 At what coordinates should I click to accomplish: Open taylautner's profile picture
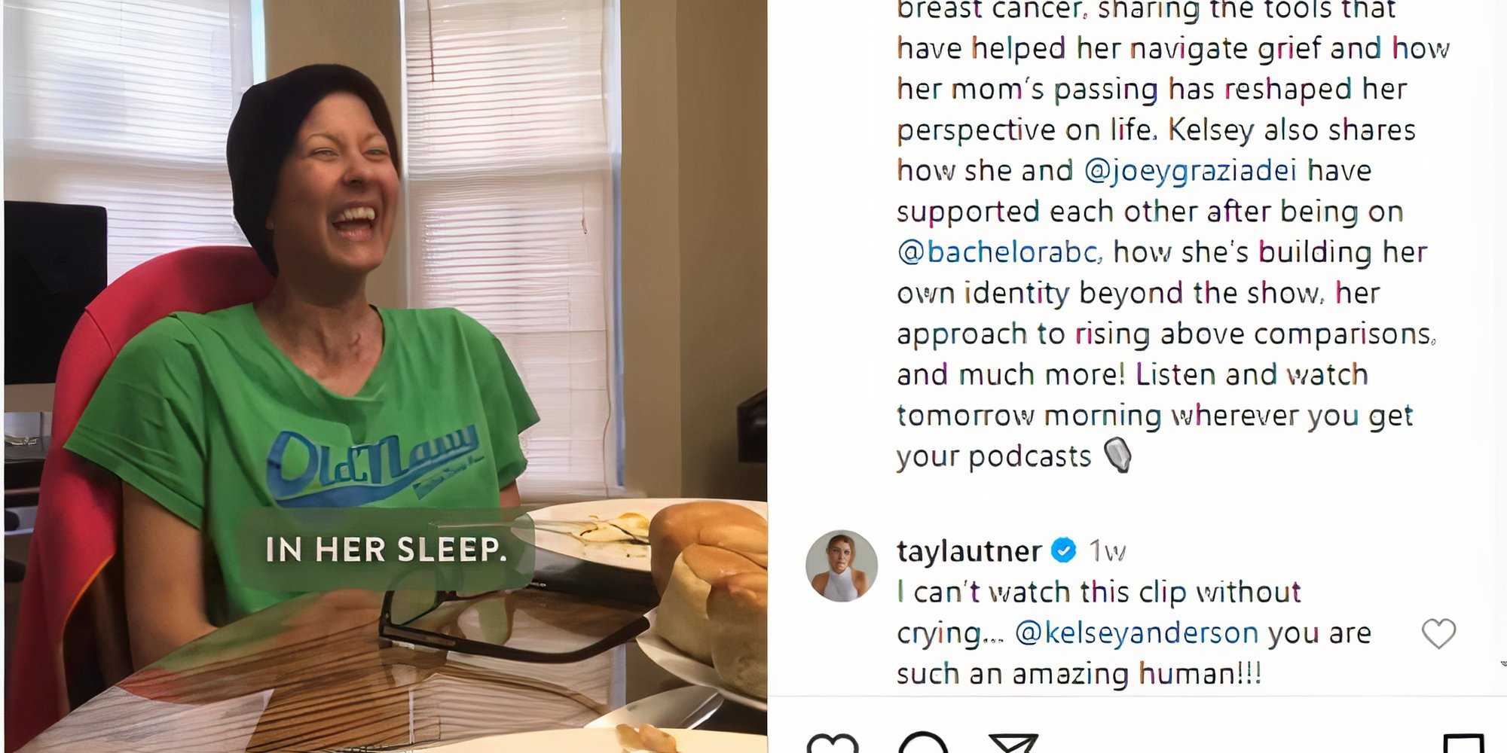coord(842,566)
